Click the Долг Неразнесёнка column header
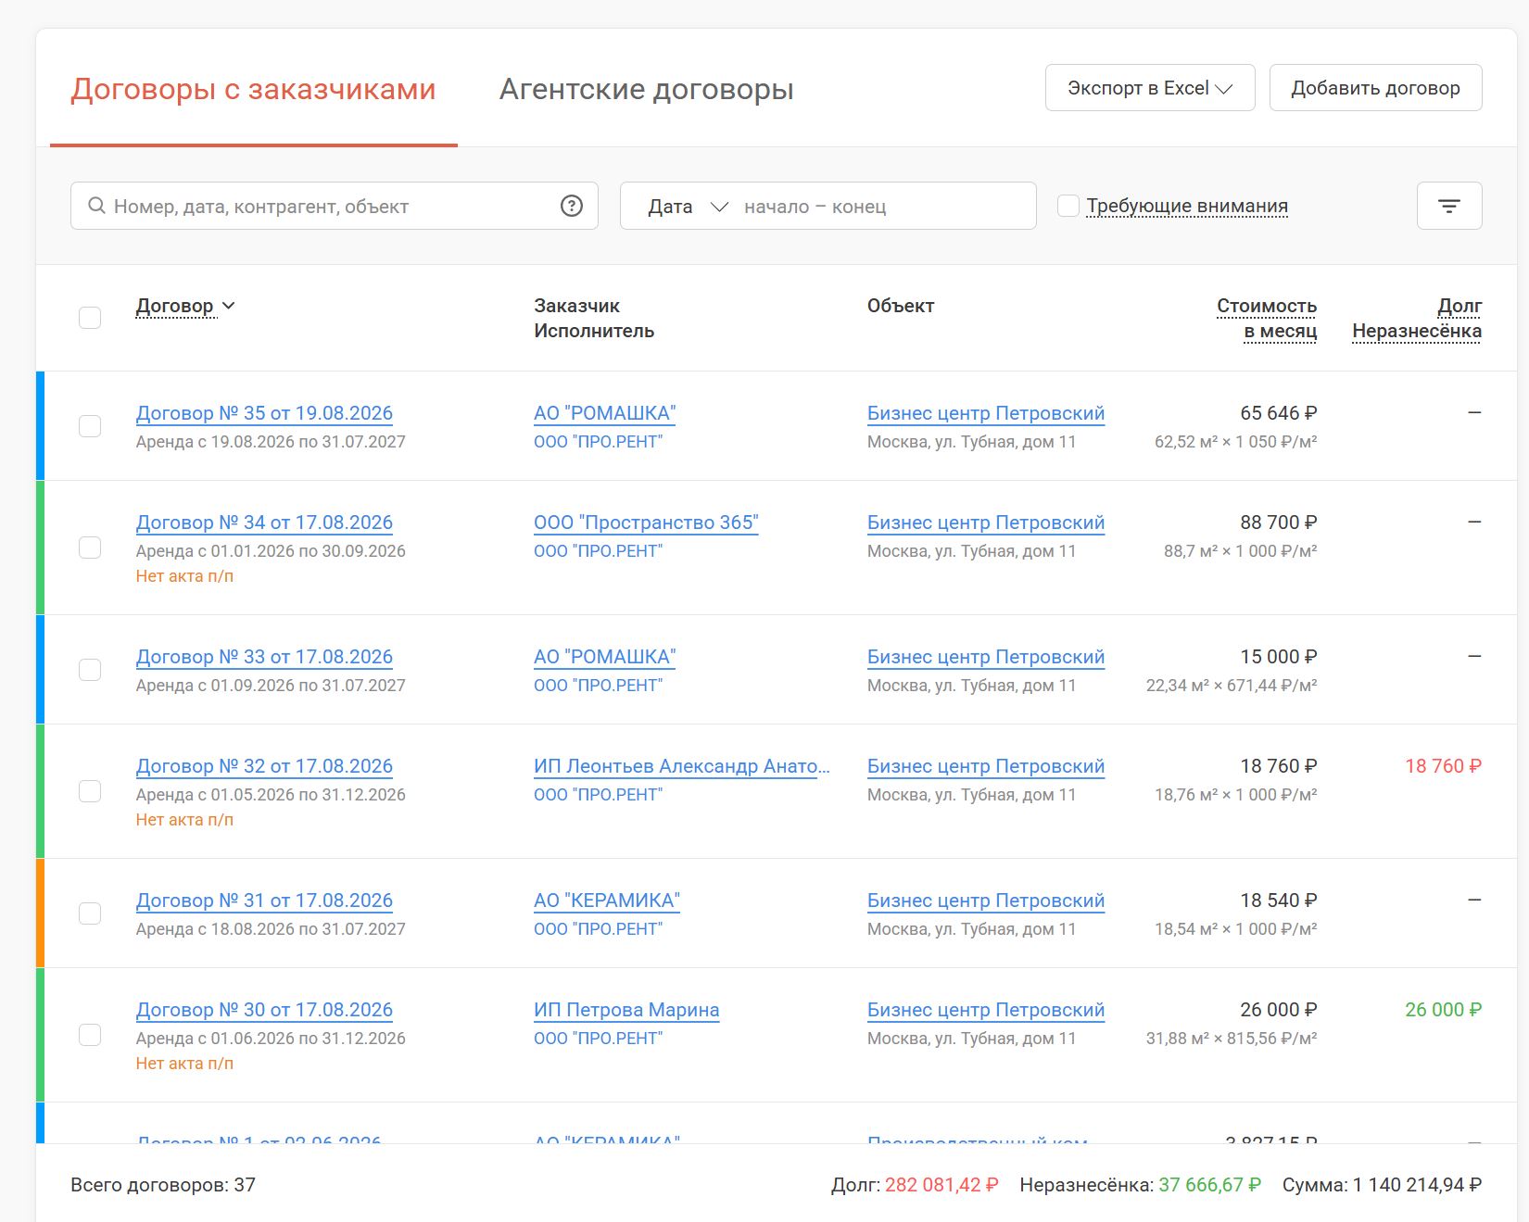This screenshot has height=1222, width=1529. click(1417, 319)
